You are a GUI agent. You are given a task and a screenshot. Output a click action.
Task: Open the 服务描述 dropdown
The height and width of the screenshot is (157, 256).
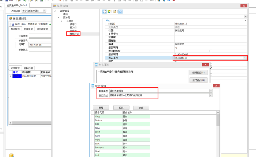click(211, 95)
